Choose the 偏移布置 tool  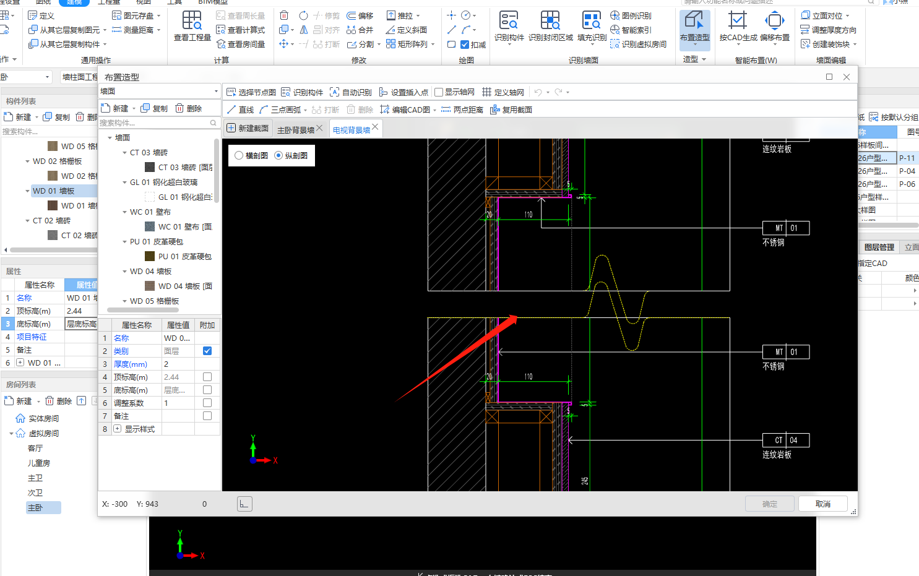(x=775, y=26)
